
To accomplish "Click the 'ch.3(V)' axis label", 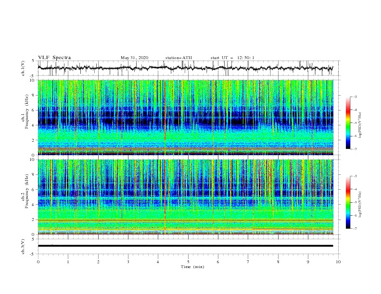I will pos(23,246).
